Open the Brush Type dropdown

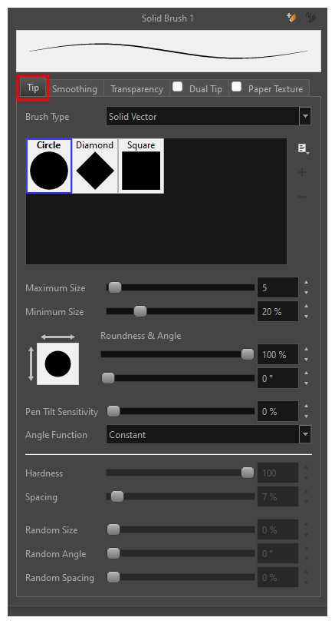tap(209, 116)
